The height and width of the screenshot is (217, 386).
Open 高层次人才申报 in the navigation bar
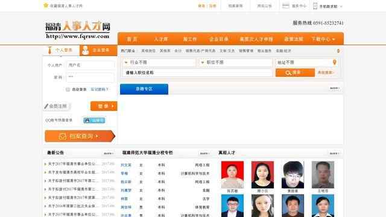256,39
